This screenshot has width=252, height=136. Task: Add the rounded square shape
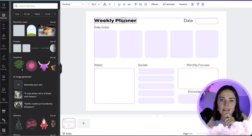26,48
